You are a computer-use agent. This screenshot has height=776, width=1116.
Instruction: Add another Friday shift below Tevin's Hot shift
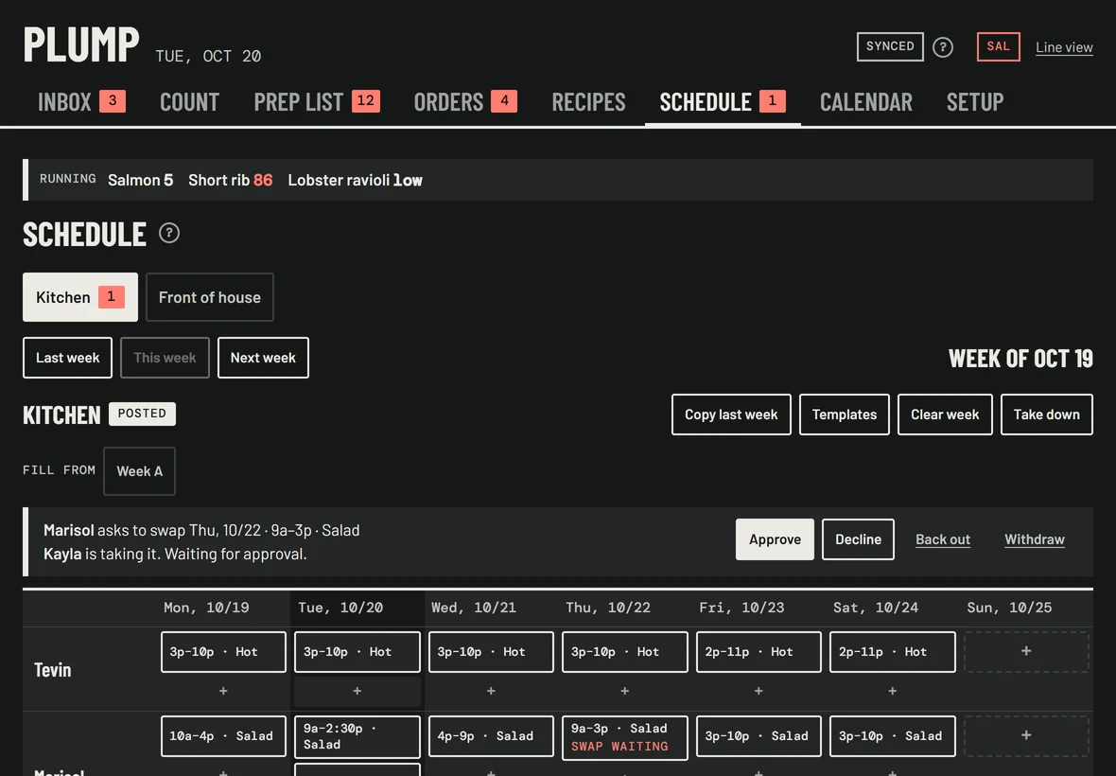[x=759, y=691]
